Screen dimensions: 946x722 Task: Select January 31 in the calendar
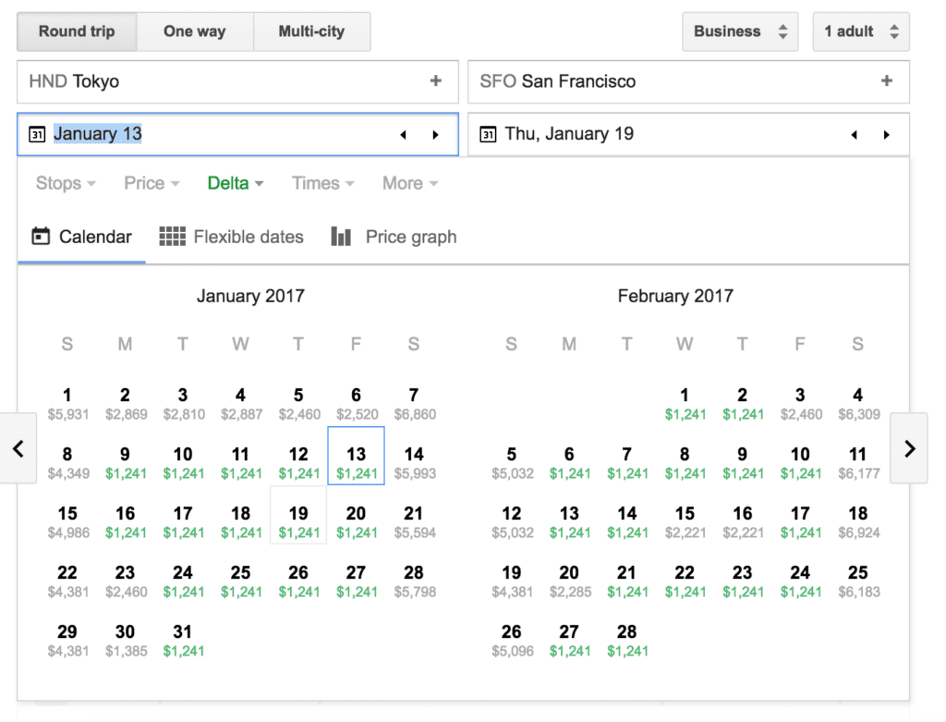click(x=183, y=640)
